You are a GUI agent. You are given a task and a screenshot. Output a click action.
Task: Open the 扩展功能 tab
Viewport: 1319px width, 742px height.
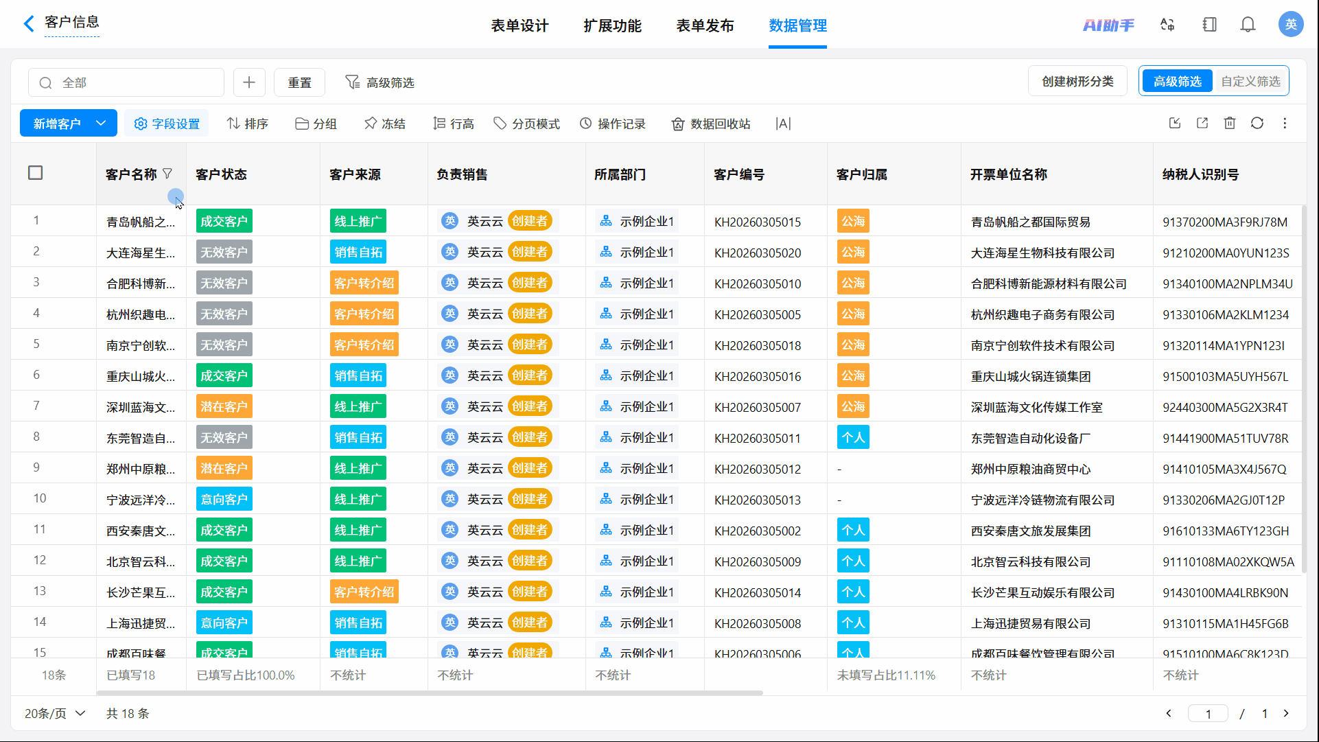(612, 25)
